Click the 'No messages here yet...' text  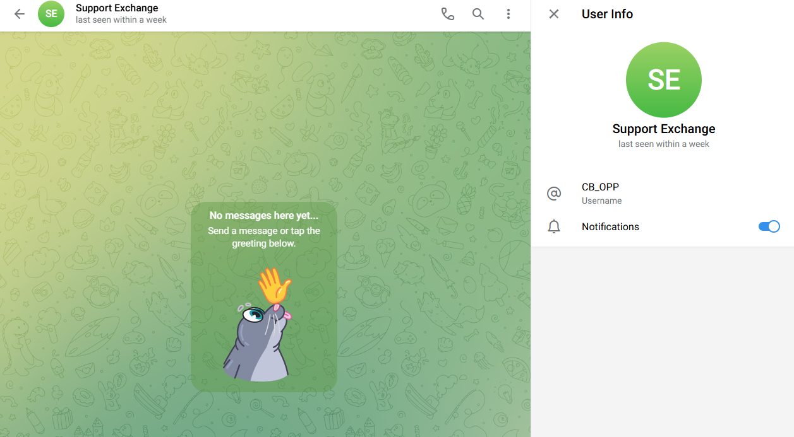[x=264, y=216]
